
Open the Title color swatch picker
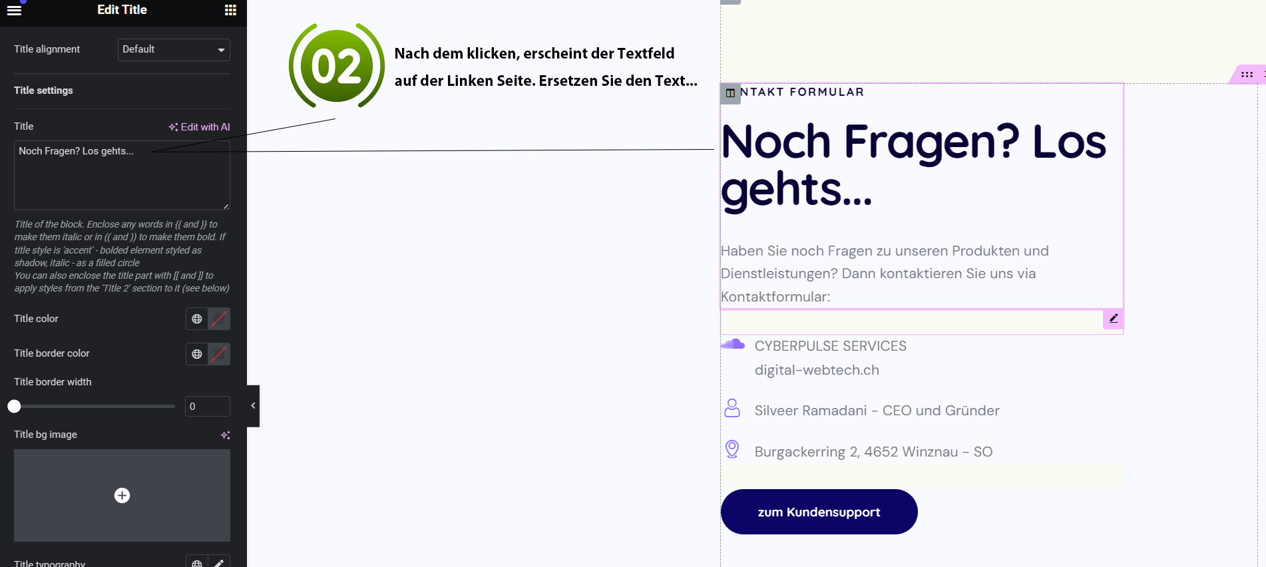[219, 319]
